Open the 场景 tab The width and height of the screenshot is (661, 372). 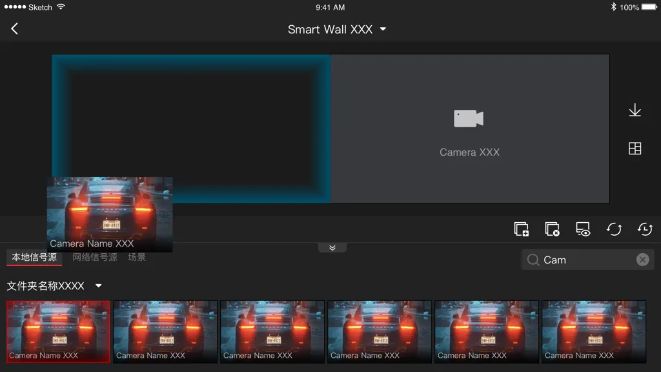[137, 257]
